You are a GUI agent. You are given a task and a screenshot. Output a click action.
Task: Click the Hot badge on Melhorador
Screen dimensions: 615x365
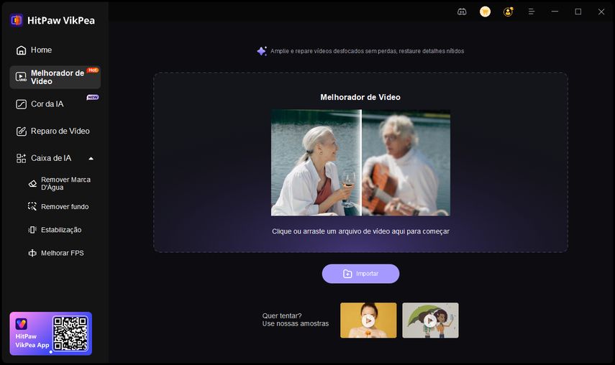click(93, 70)
